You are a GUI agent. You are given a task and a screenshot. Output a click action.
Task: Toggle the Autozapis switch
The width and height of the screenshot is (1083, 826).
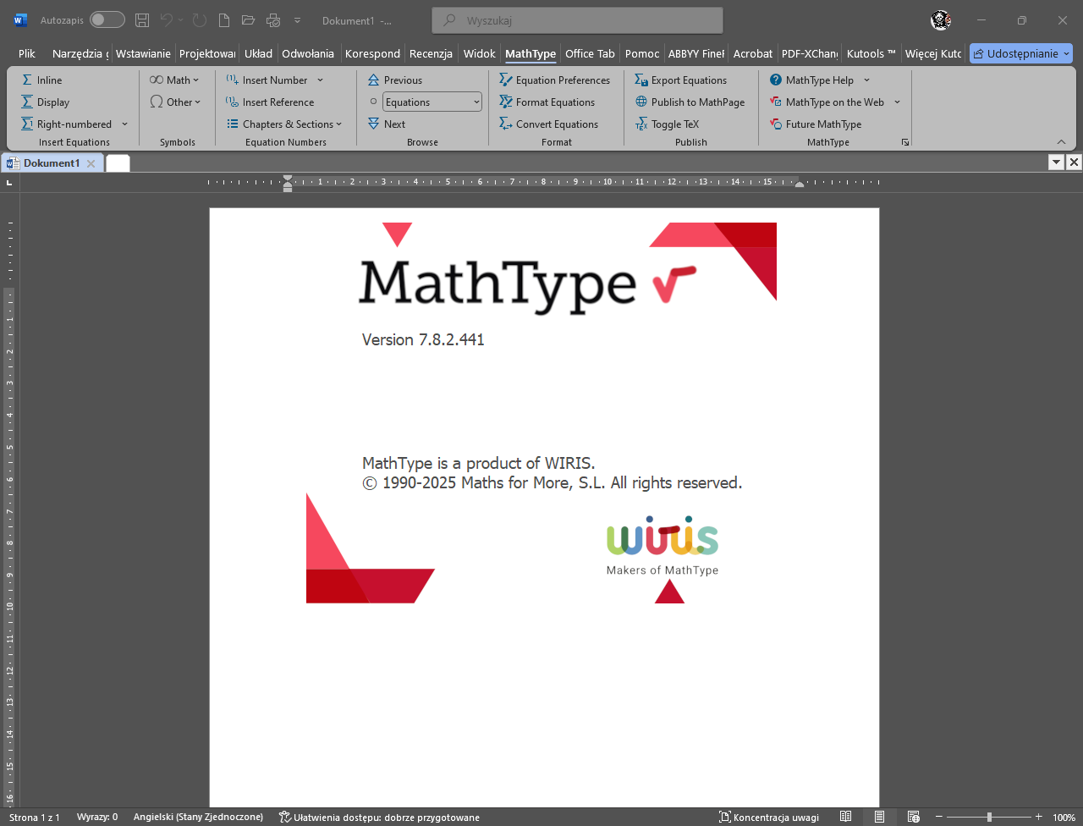(x=107, y=19)
